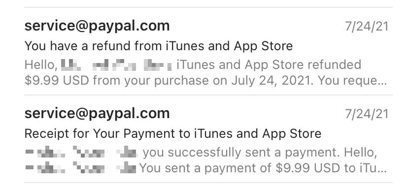The width and height of the screenshot is (406, 189).
Task: Click the second blurred name in the receipt preview
Action: click(81, 168)
